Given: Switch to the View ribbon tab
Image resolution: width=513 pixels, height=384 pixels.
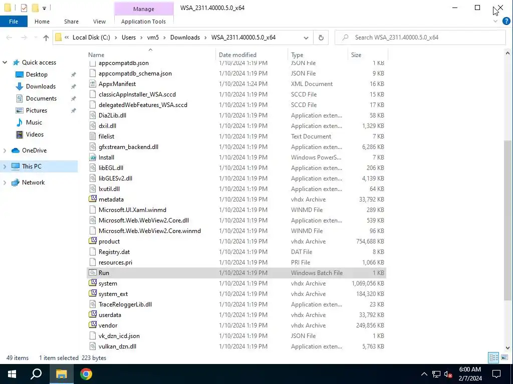Looking at the screenshot, I should pos(99,21).
